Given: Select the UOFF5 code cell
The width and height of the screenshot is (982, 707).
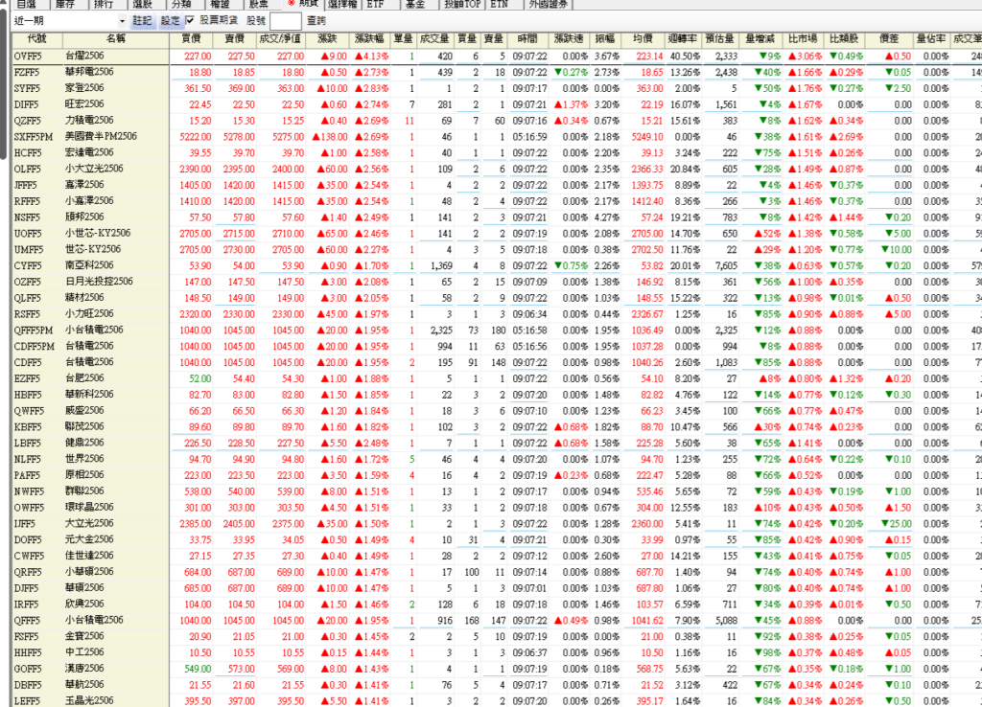Looking at the screenshot, I should click(28, 234).
